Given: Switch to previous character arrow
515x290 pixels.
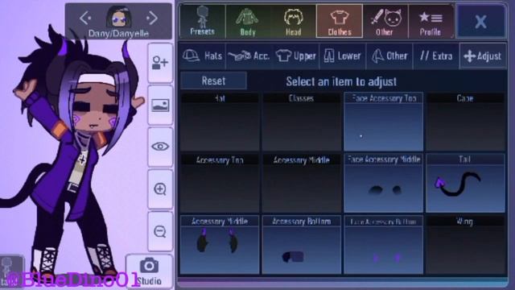Looking at the screenshot, I should click(x=85, y=18).
